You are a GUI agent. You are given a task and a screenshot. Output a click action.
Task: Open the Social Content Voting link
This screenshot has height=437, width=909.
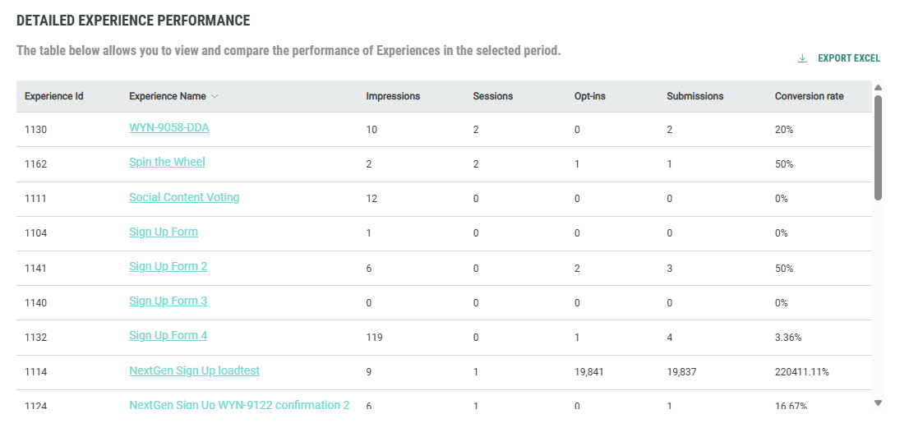coord(184,197)
